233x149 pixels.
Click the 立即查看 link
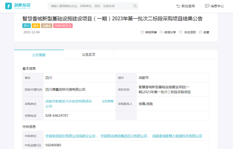108,101
